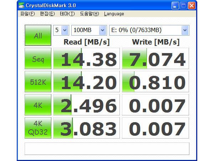Start the 512K benchmark

(38, 82)
